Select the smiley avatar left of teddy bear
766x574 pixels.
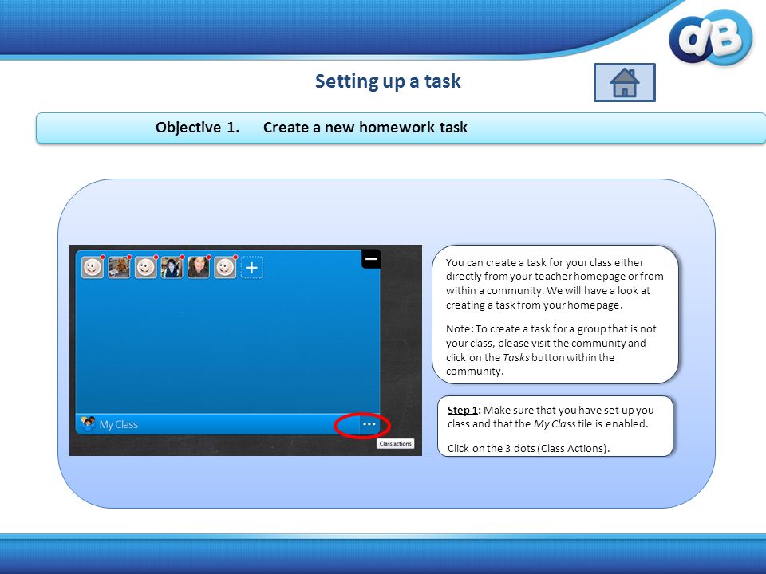click(x=93, y=268)
